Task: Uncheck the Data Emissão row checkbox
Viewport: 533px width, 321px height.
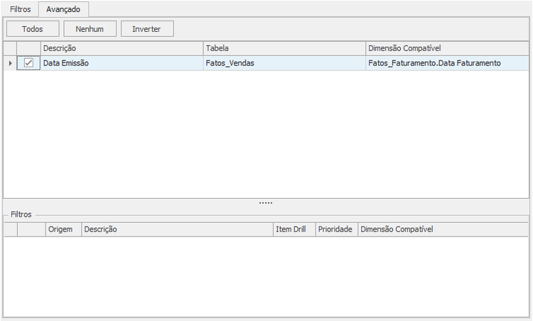Action: (x=28, y=62)
